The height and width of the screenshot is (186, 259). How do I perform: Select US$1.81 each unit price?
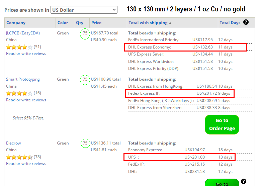pyautogui.click(x=104, y=150)
